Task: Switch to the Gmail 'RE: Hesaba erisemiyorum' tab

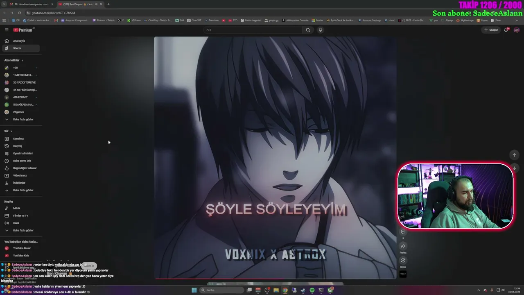Action: (x=31, y=4)
